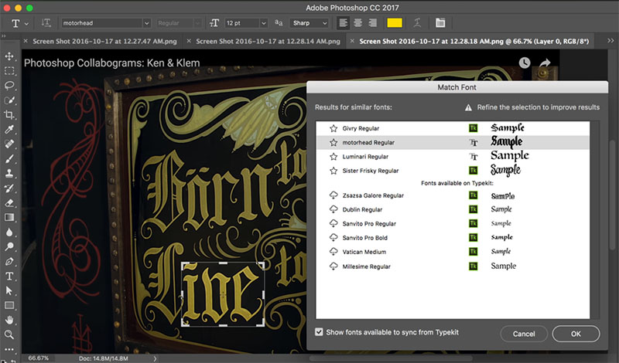
Task: Set center text alignment
Action: point(358,23)
